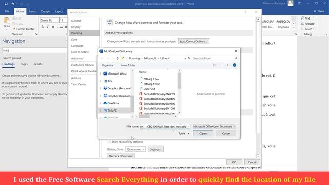Select ExcludeDictionaryEN1009 file
This screenshot has width=329, height=185.
coord(157,108)
